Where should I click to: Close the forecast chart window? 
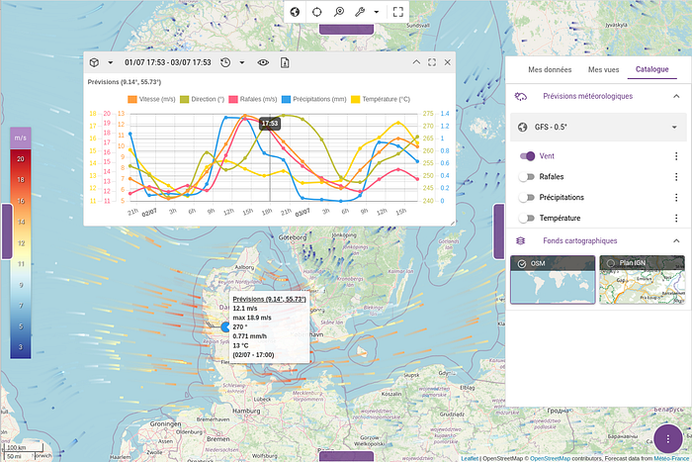coord(448,62)
